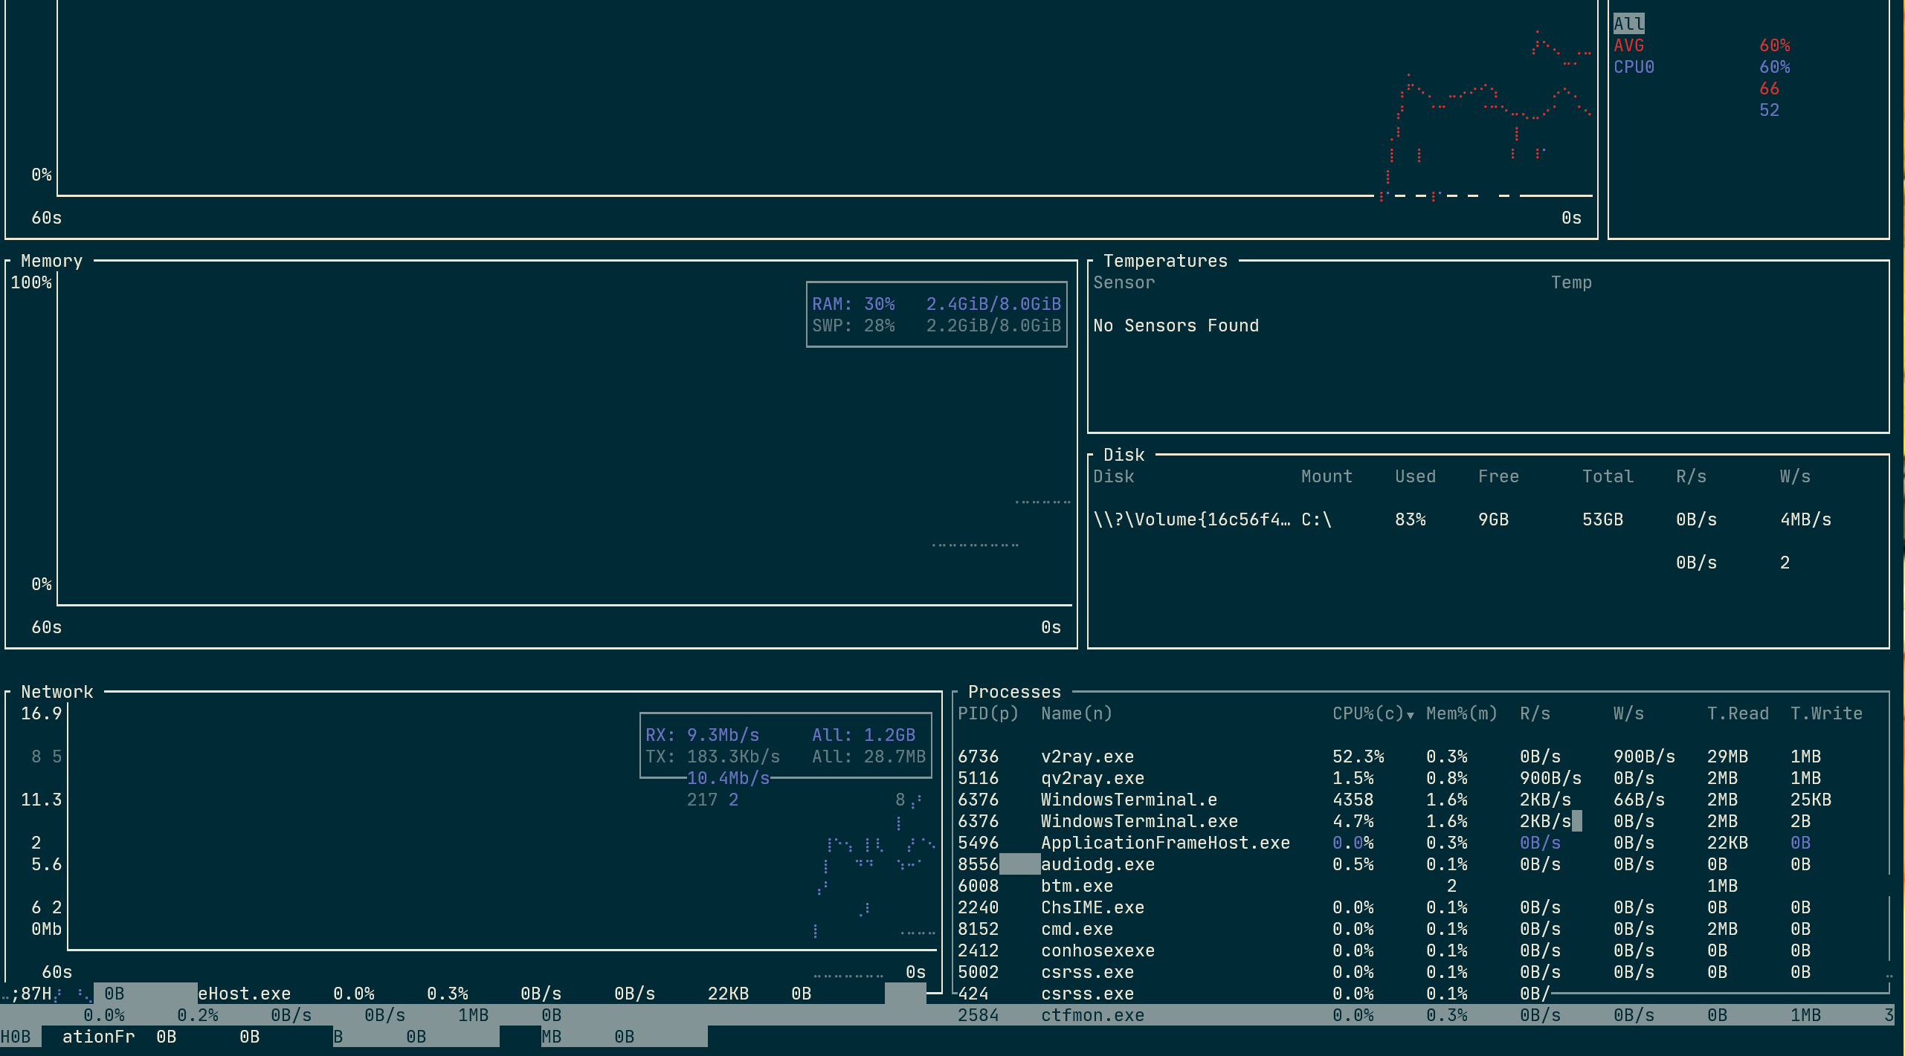Open the Temperatures panel header
This screenshot has height=1056, width=1905.
(1164, 261)
